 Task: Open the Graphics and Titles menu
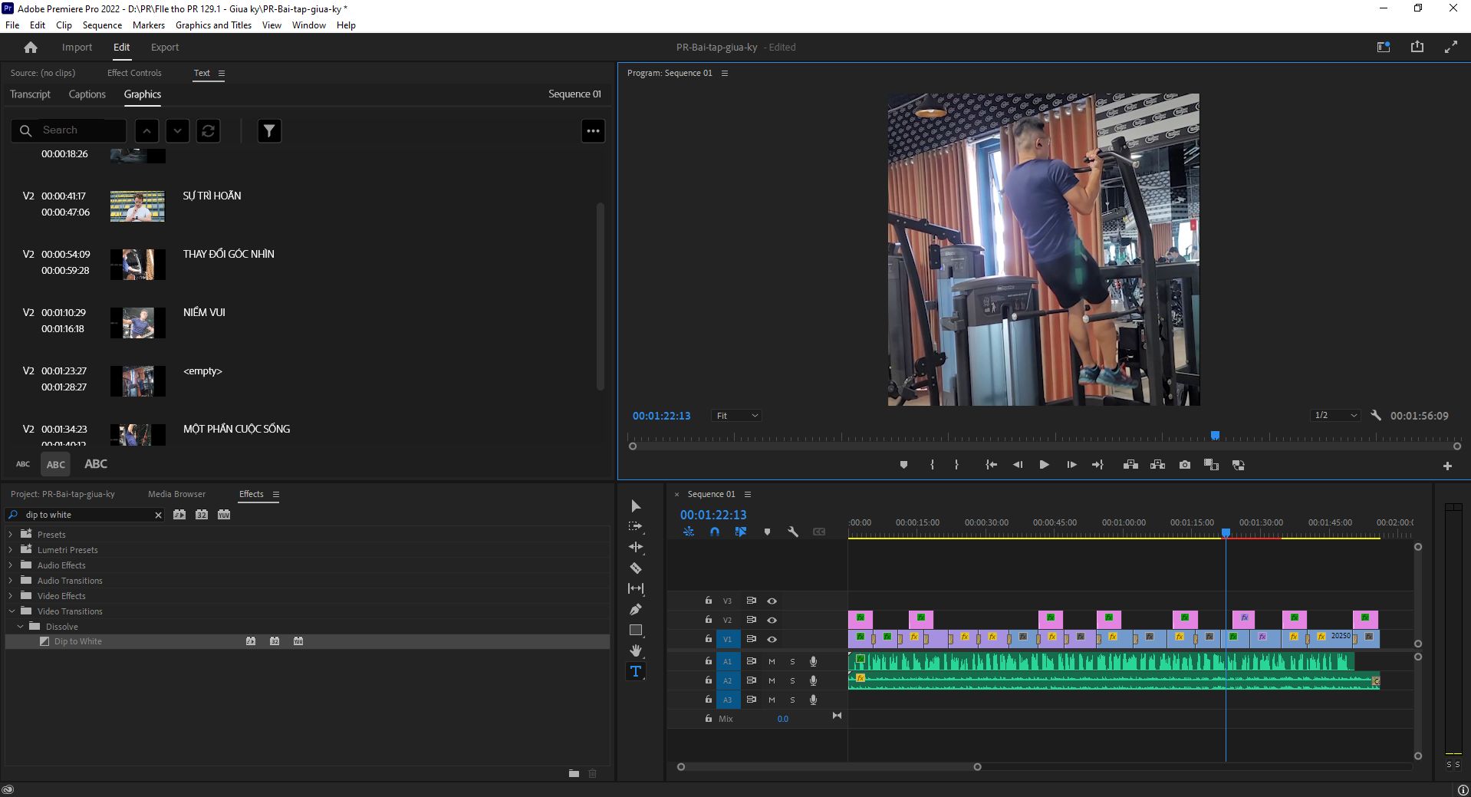coord(213,25)
